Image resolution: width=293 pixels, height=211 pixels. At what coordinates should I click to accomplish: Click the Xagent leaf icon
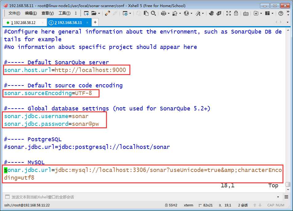click(219, 13)
